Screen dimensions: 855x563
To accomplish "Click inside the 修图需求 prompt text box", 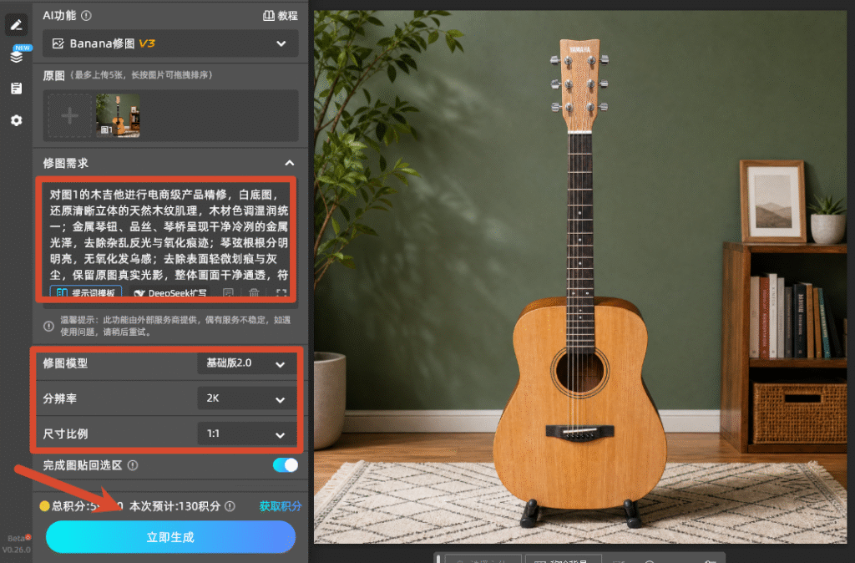I will pos(168,235).
